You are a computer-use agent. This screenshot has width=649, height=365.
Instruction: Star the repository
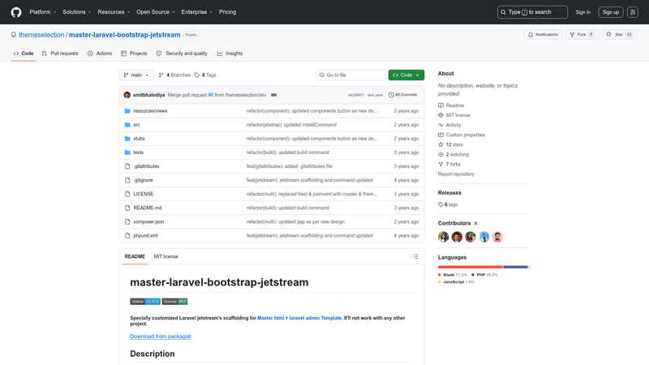click(620, 35)
